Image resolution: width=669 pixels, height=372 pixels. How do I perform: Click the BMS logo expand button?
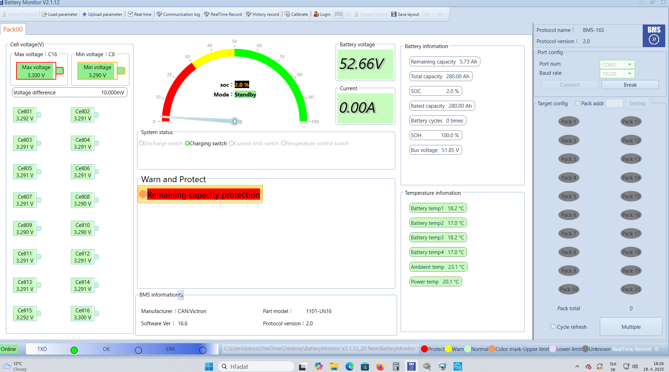654,39
